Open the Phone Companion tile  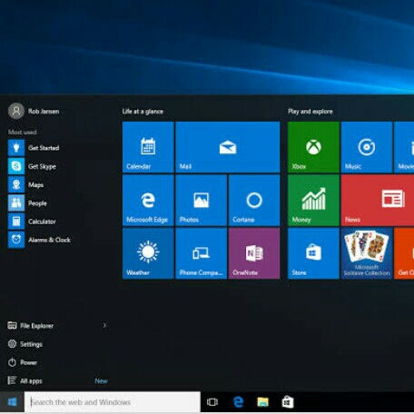point(202,253)
